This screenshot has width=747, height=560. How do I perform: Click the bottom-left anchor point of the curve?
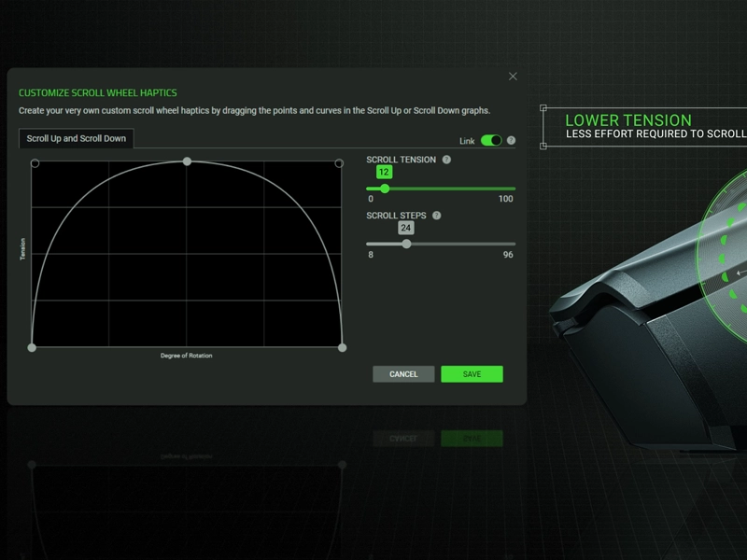click(32, 348)
